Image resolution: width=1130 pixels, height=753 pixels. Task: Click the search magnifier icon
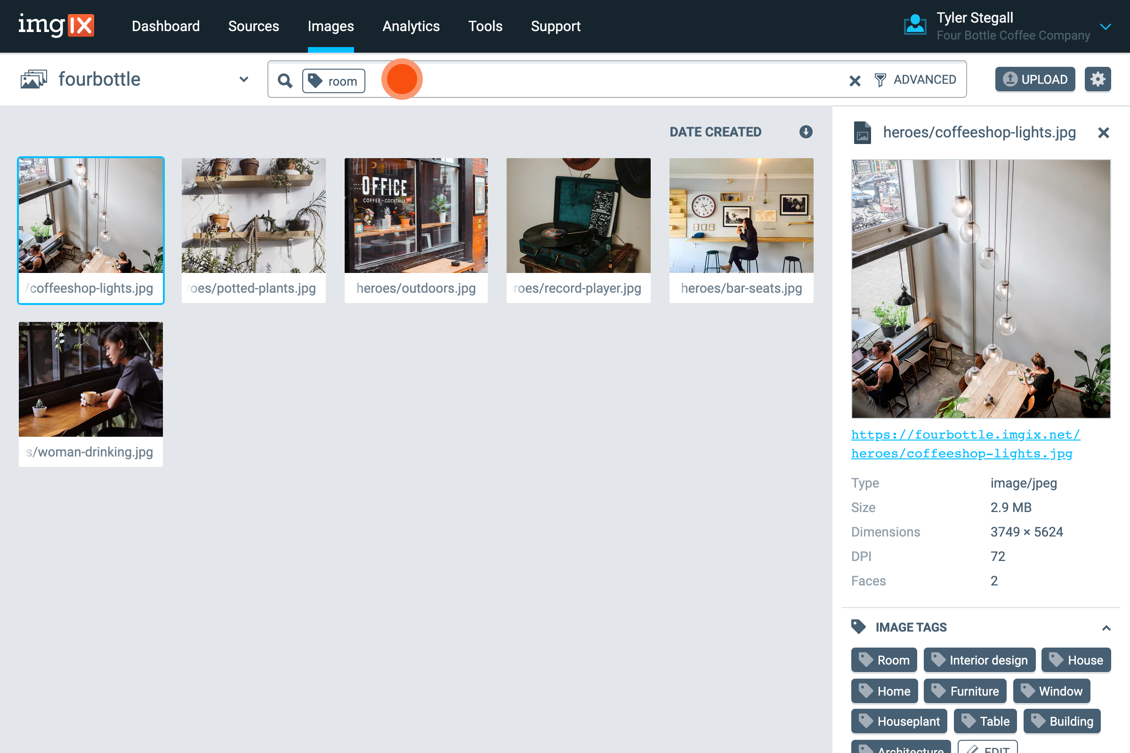(x=285, y=80)
